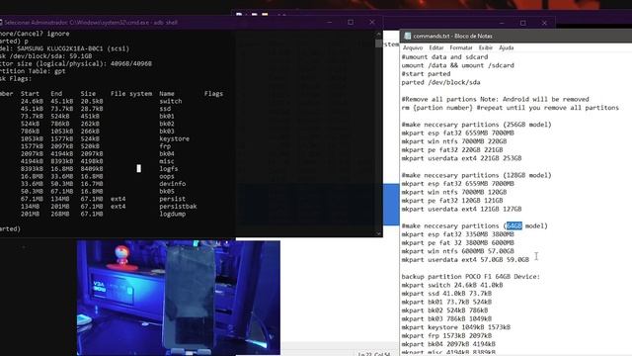Open the Editar menu in Notepad
The image size is (632, 356).
pos(436,47)
